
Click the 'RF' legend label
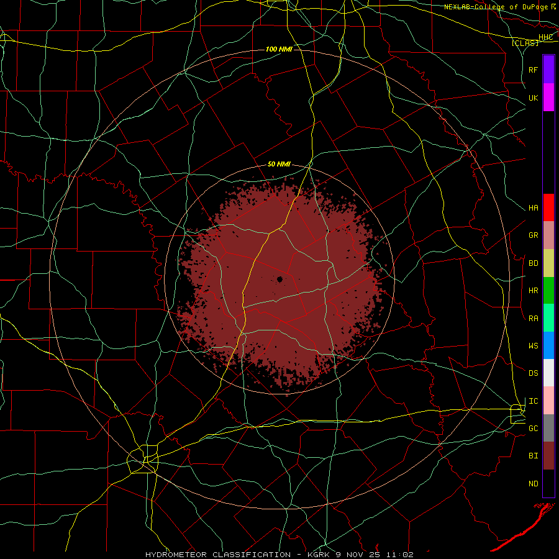coord(533,70)
